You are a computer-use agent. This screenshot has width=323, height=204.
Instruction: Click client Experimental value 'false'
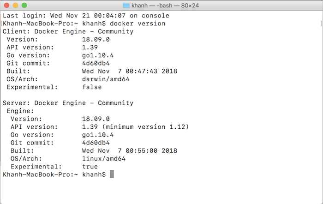pyautogui.click(x=92, y=87)
